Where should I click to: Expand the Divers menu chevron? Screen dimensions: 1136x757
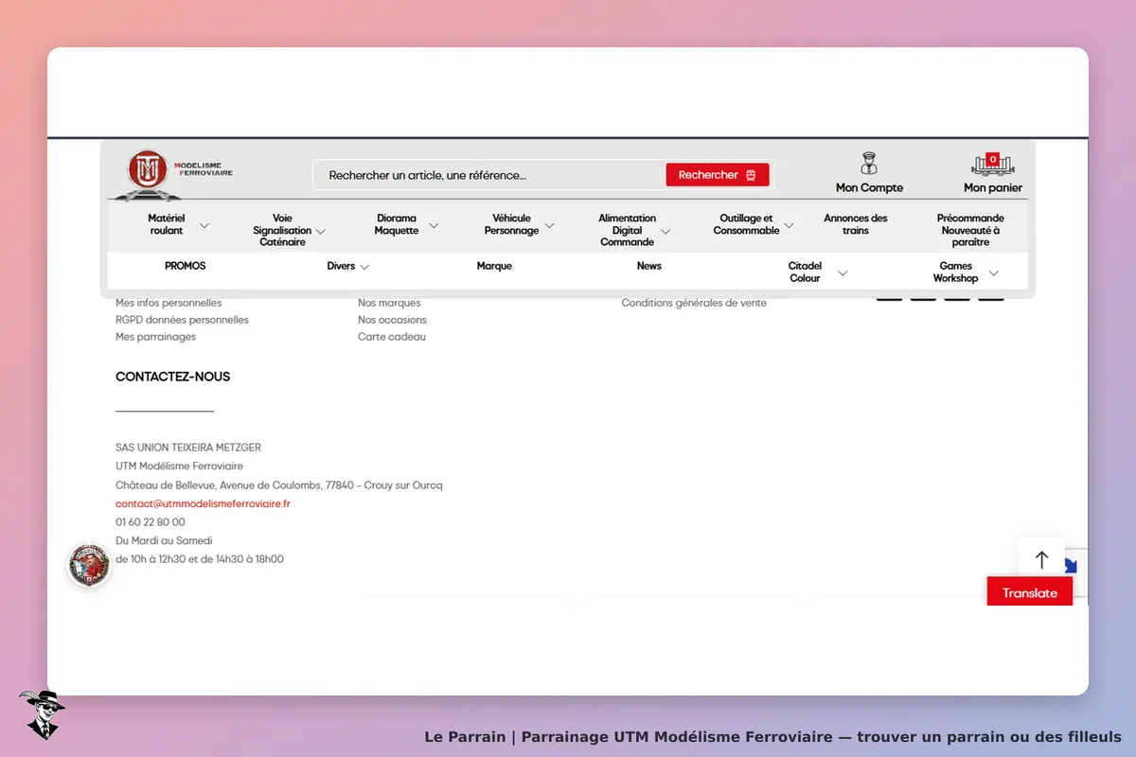(364, 267)
